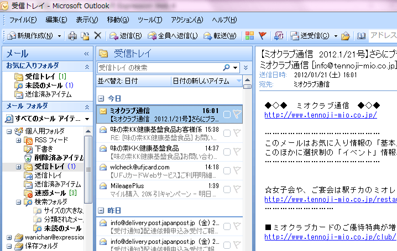Open http://www.tennoji-mio.co.jp/ link

coord(321,115)
